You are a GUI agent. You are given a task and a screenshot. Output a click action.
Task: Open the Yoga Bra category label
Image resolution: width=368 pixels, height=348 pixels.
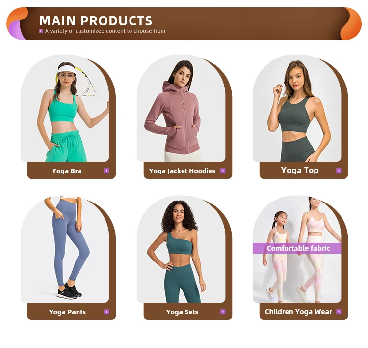tap(67, 171)
